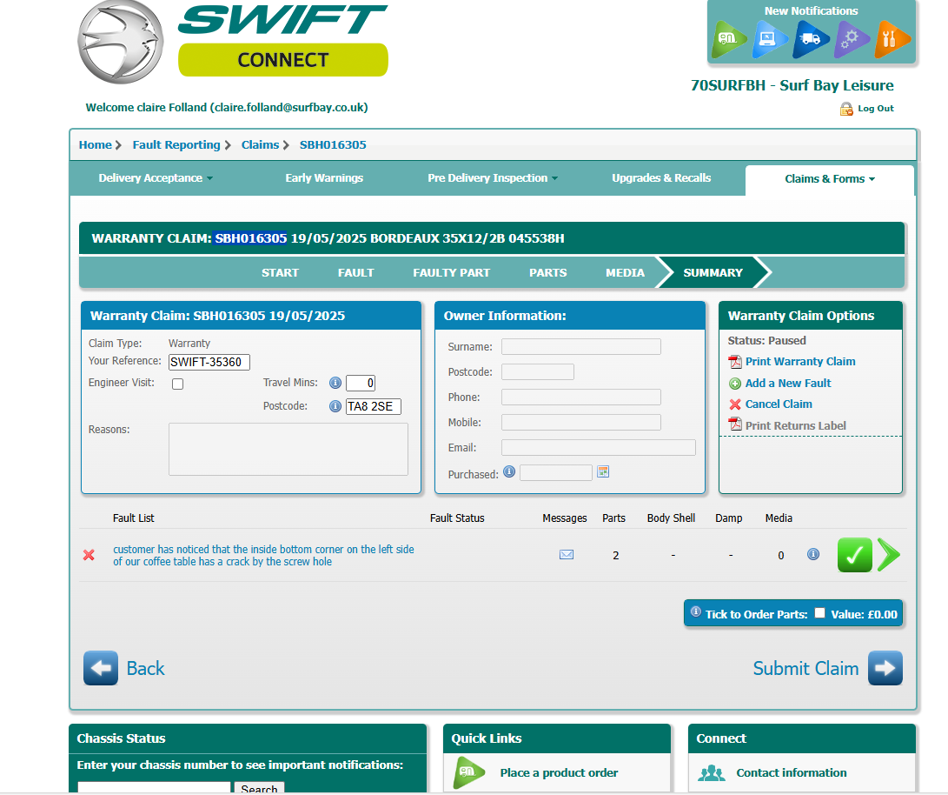
Task: Click the Home breadcrumb link
Action: [x=95, y=144]
